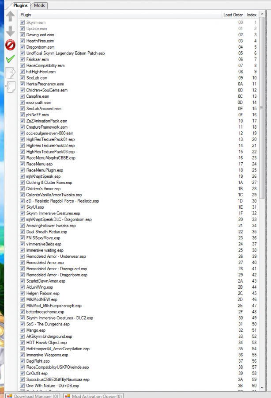271x398 pixels.
Task: Uncheck HearthFires.esm checkbox
Action: pos(22,41)
